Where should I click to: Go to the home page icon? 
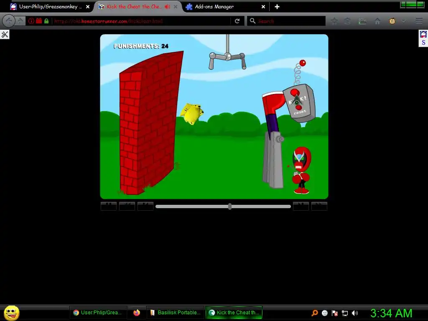pyautogui.click(x=377, y=21)
